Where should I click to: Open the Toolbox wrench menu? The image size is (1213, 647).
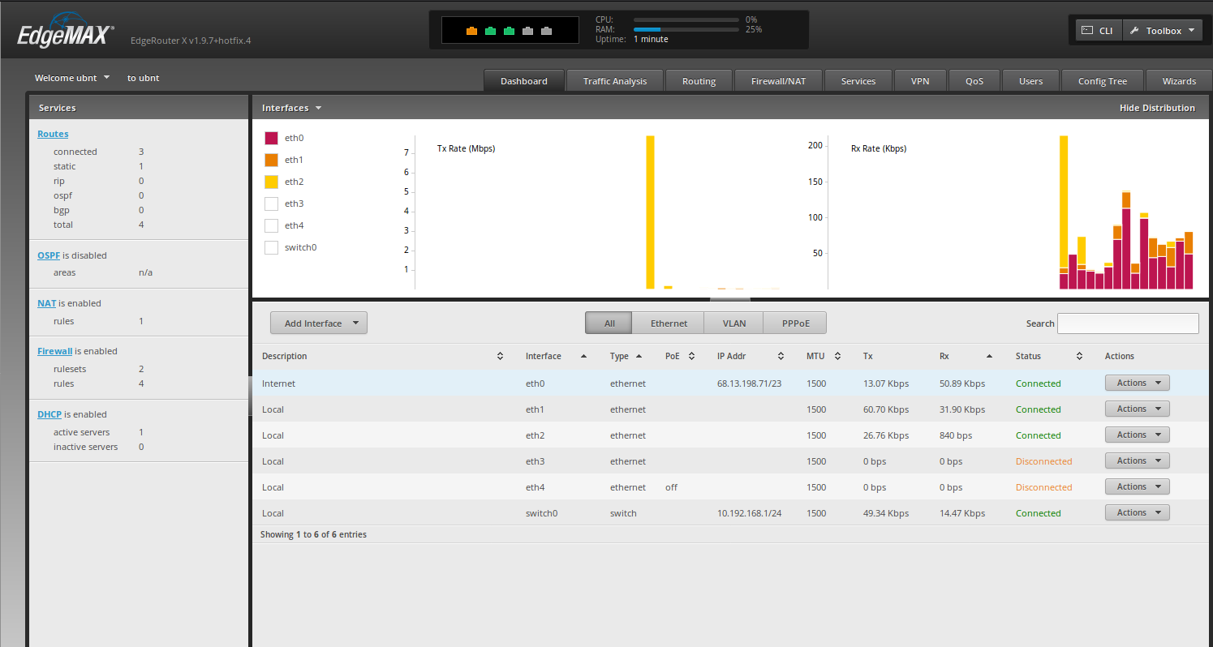[1162, 31]
